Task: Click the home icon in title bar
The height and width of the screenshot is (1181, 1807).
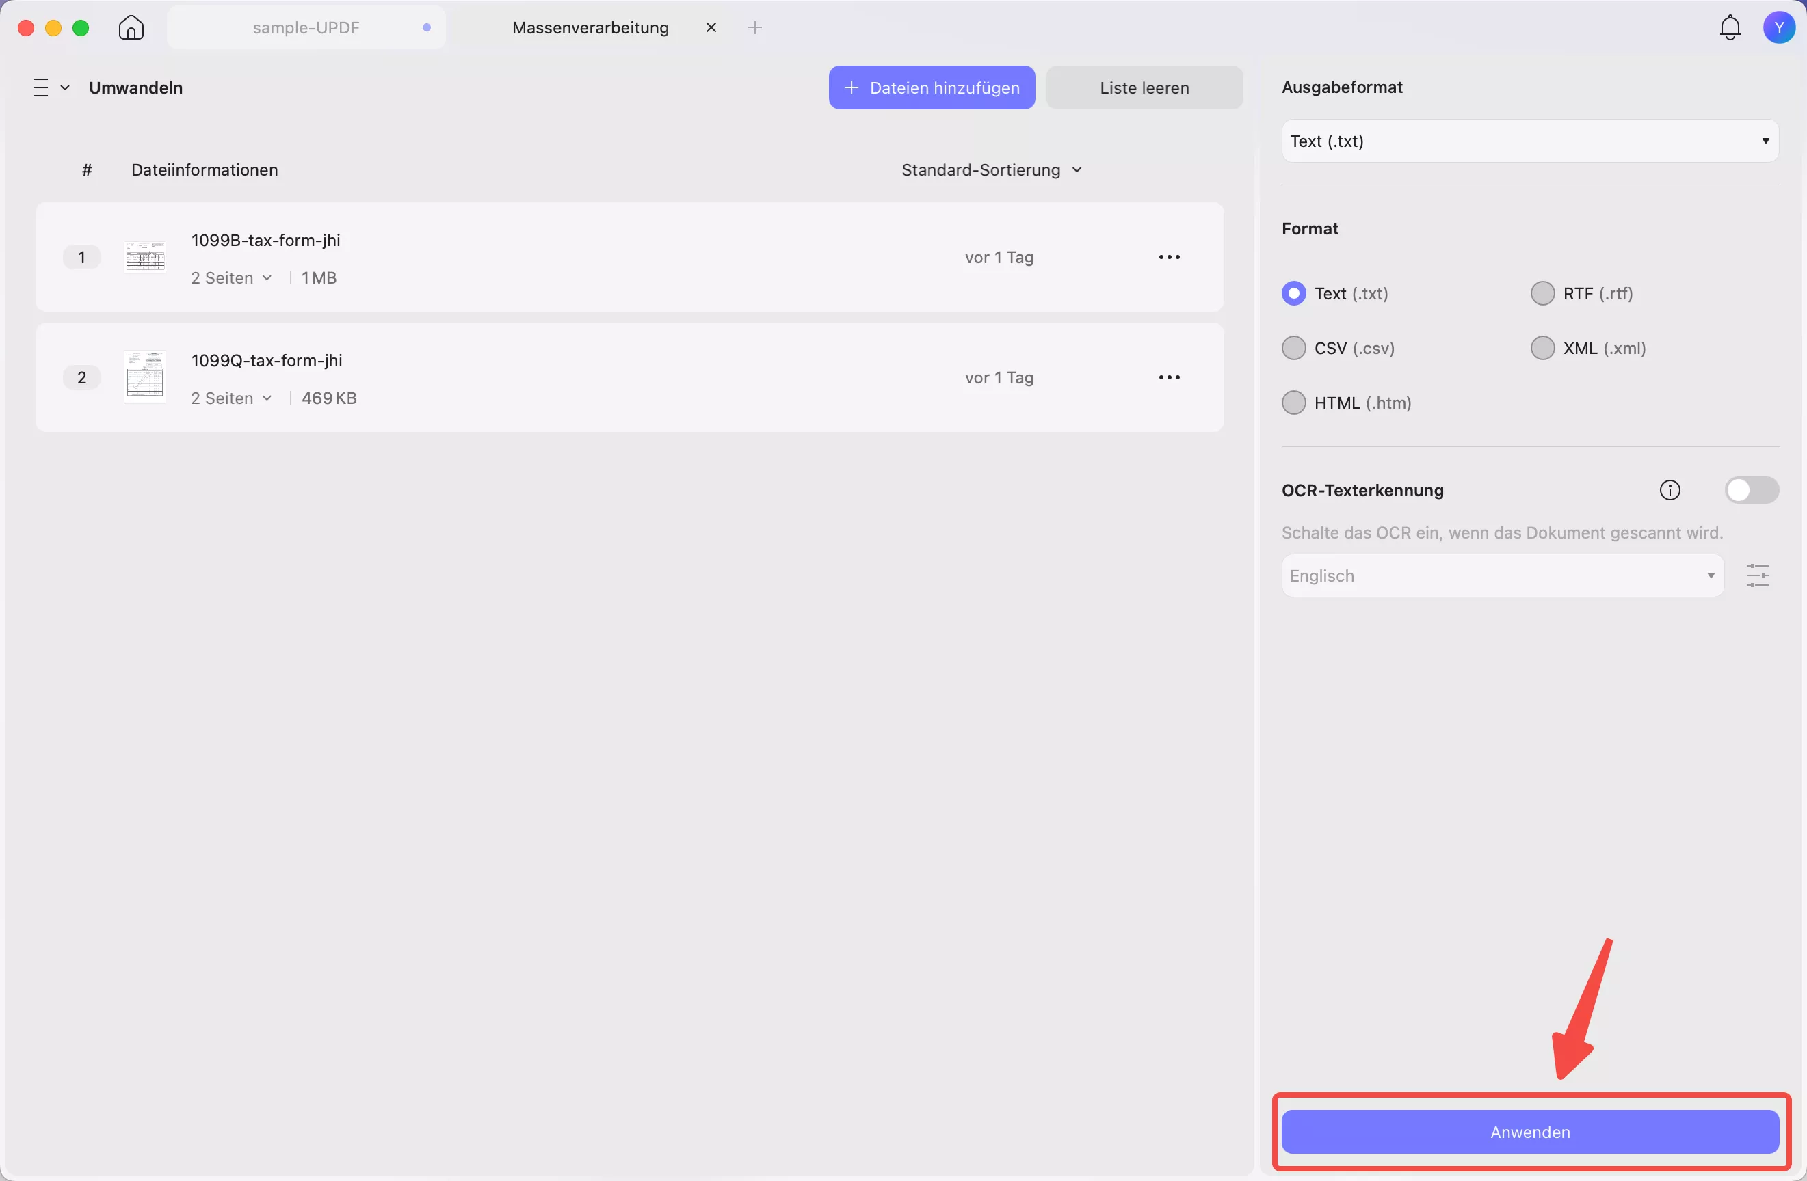Action: coord(131,28)
